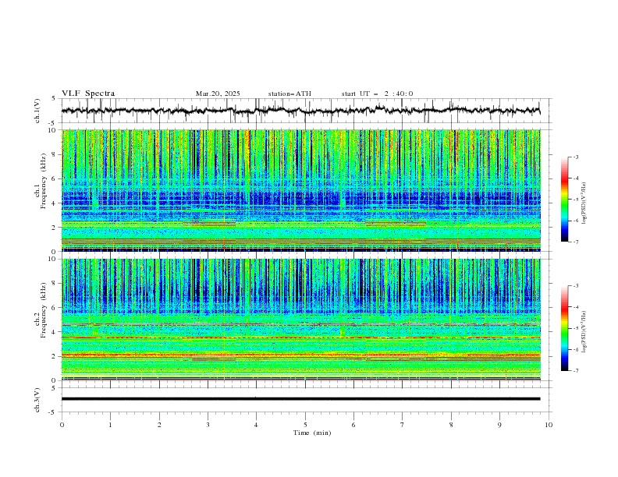The width and height of the screenshot is (618, 477).
Task: Click the 'station=ATH' label
Action: tap(289, 94)
